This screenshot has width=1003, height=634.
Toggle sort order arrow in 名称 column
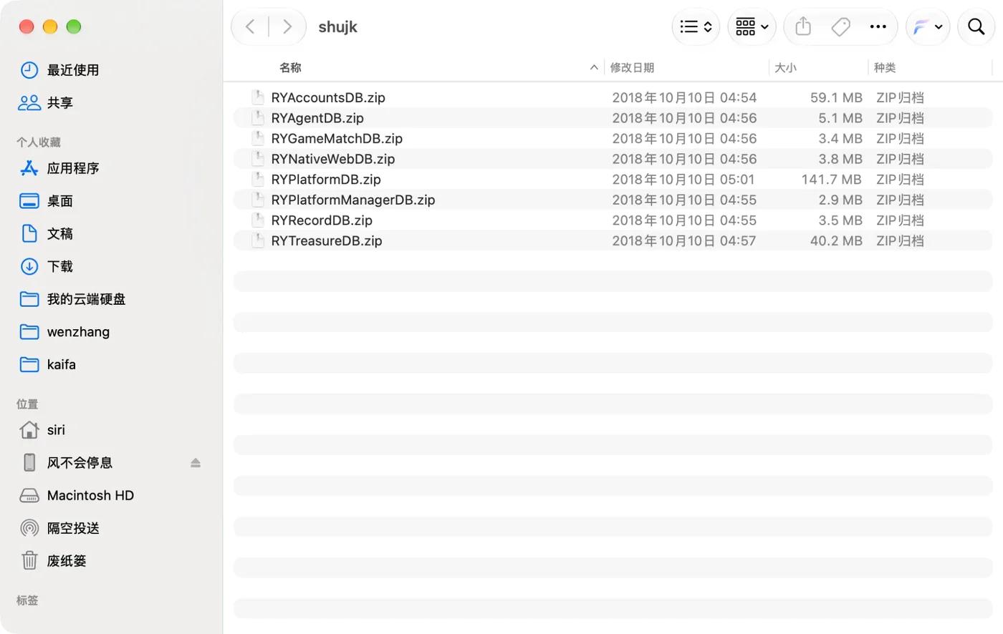pos(594,67)
